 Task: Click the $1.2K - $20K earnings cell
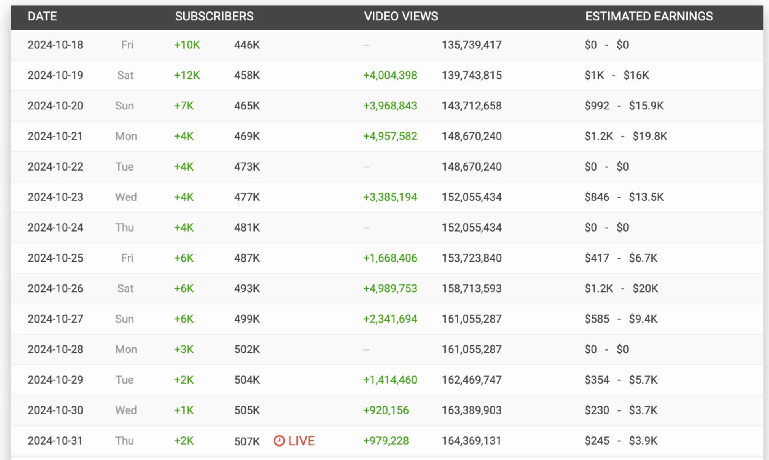point(621,288)
